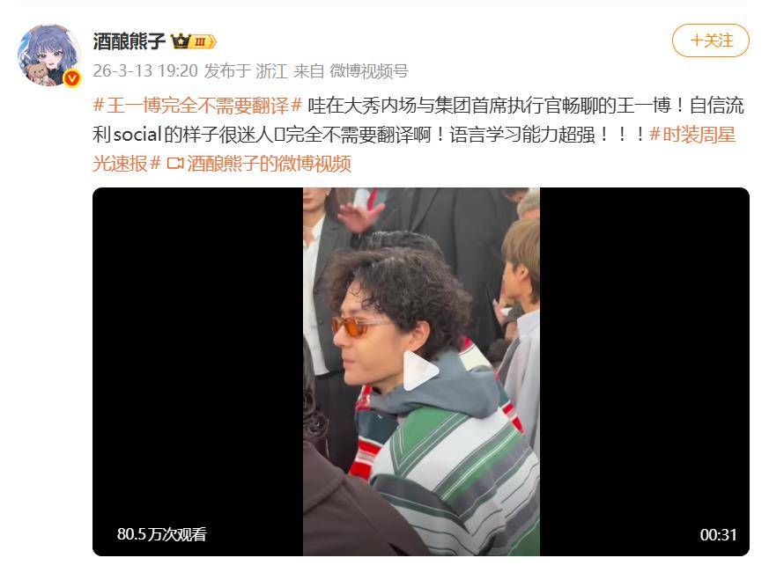Screen dimensions: 769x580
Task: Open hashtag #时装周星光速报#
Action: pos(414,149)
